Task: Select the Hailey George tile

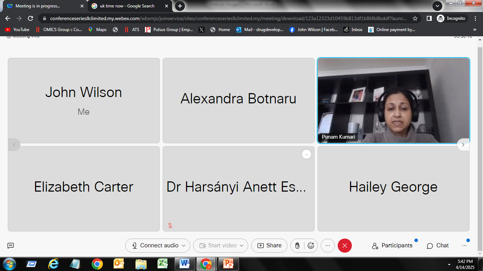Action: click(394, 189)
